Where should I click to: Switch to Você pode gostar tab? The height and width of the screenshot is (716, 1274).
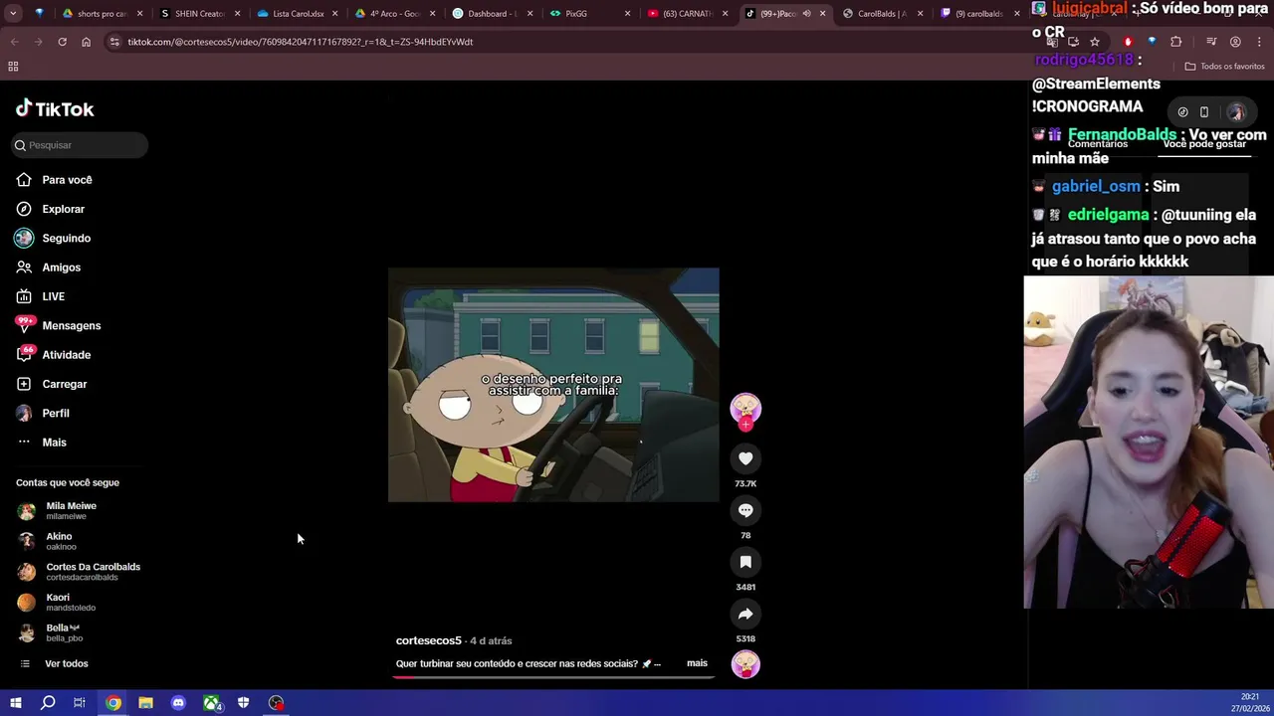pos(1204,144)
